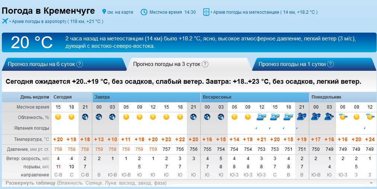Screen dimensions: 377x189
Task: Open the "см. на карте" map link
Action: pyautogui.click(x=120, y=12)
